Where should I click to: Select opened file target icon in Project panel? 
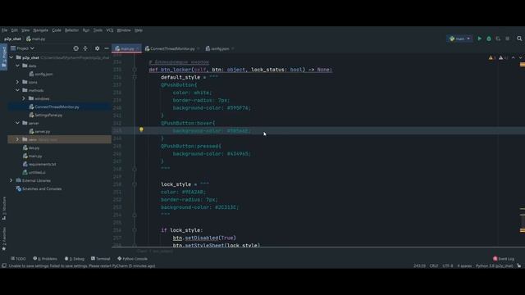[76, 48]
